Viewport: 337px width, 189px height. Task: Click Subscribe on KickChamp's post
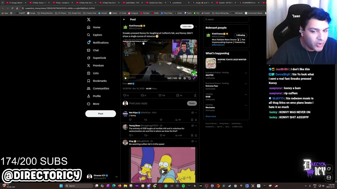(x=187, y=27)
